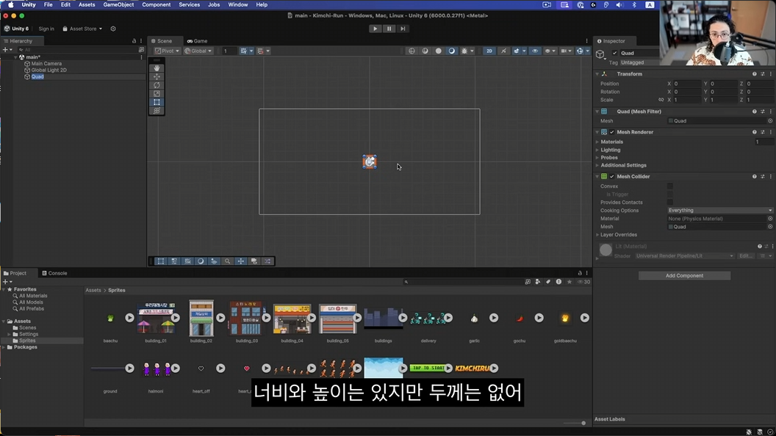The image size is (776, 436).
Task: Open scene camera settings dropdown
Action: (566, 51)
